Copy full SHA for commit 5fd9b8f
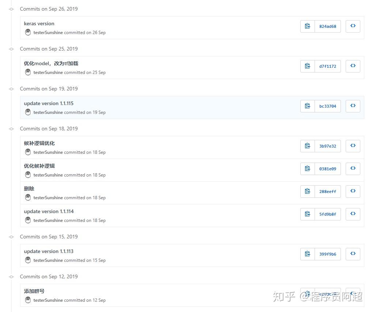 pos(308,214)
